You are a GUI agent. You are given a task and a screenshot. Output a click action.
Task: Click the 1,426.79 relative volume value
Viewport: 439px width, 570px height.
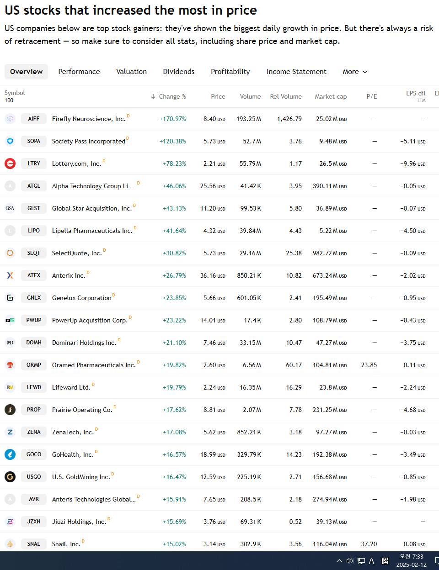click(x=289, y=119)
